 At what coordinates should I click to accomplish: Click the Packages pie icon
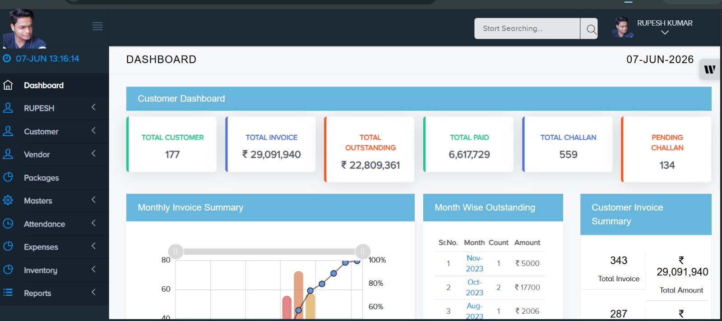(8, 177)
